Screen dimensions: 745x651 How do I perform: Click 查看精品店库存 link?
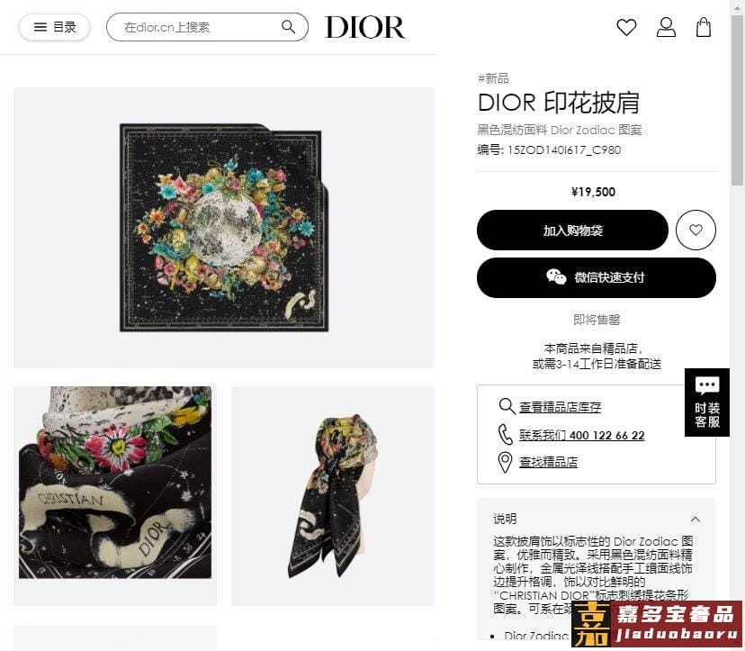[x=560, y=407]
